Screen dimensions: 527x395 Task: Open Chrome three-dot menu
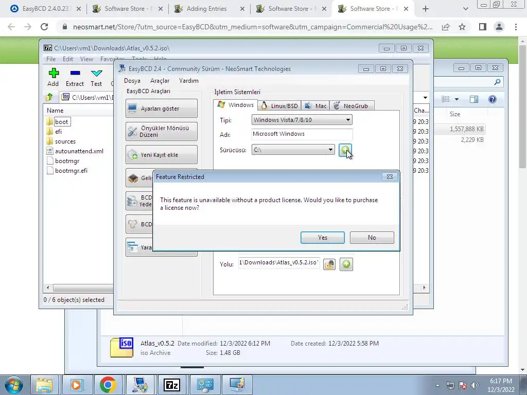click(516, 27)
